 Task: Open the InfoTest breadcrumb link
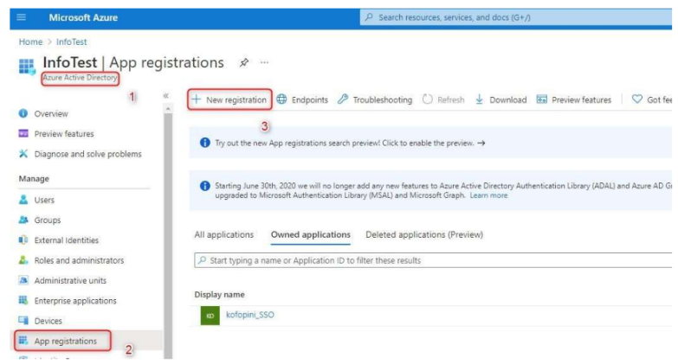[x=71, y=42]
